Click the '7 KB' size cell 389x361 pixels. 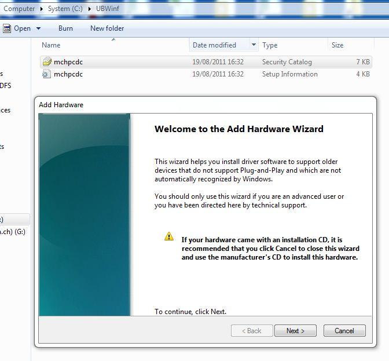click(363, 61)
